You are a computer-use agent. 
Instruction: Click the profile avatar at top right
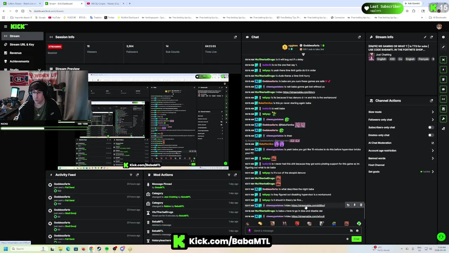pyautogui.click(x=439, y=26)
